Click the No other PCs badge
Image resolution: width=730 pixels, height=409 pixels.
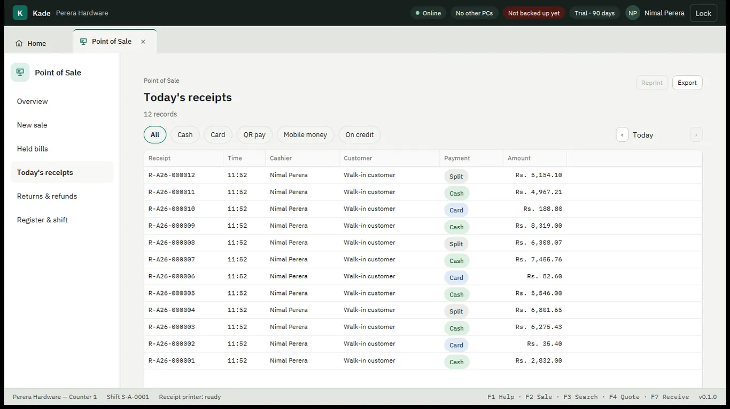point(475,13)
